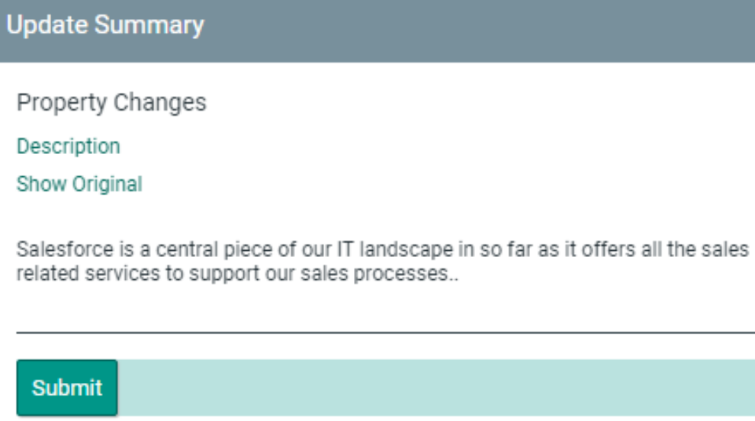Click the Show Original link
The height and width of the screenshot is (421, 755).
[x=79, y=184]
